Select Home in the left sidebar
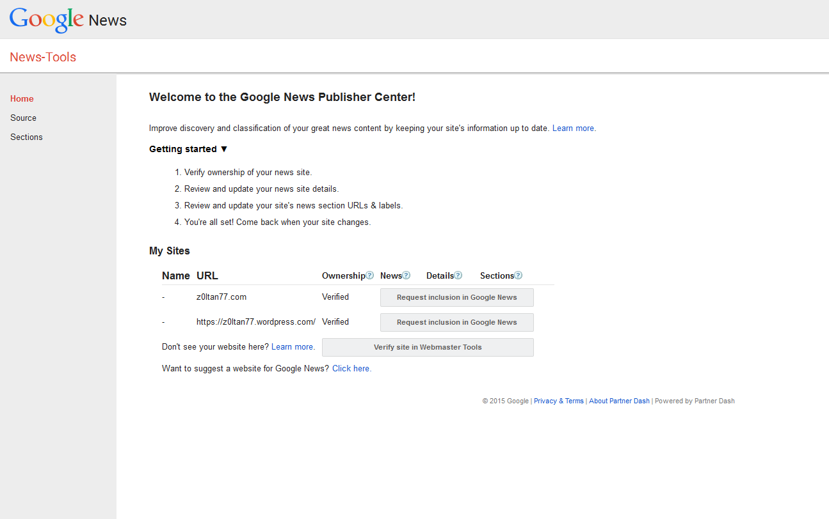 click(22, 98)
